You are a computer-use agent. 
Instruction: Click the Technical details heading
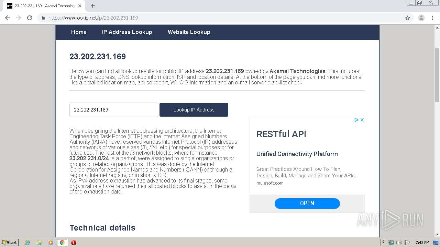[102, 228]
